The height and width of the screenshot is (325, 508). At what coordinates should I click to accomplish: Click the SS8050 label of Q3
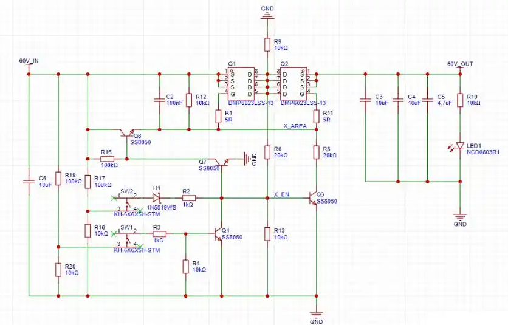(327, 201)
